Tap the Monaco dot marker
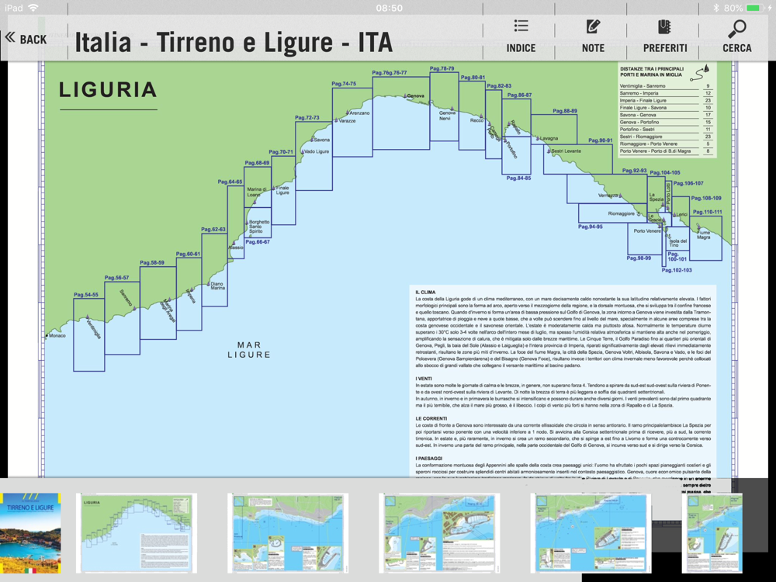This screenshot has width=776, height=582. [x=47, y=336]
